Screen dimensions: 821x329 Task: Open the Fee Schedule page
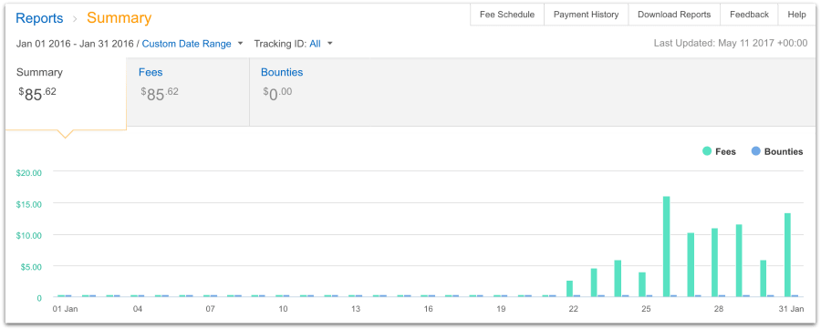click(507, 15)
